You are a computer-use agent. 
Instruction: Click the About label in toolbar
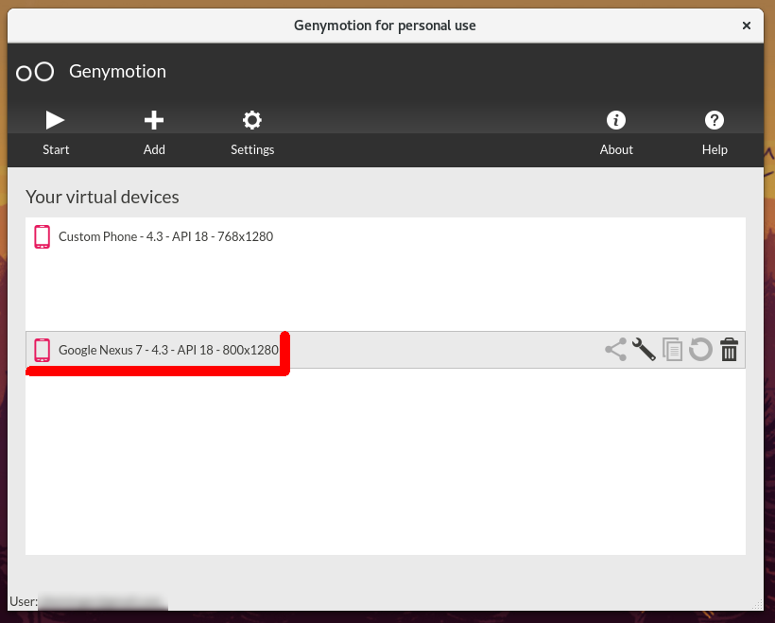616,149
